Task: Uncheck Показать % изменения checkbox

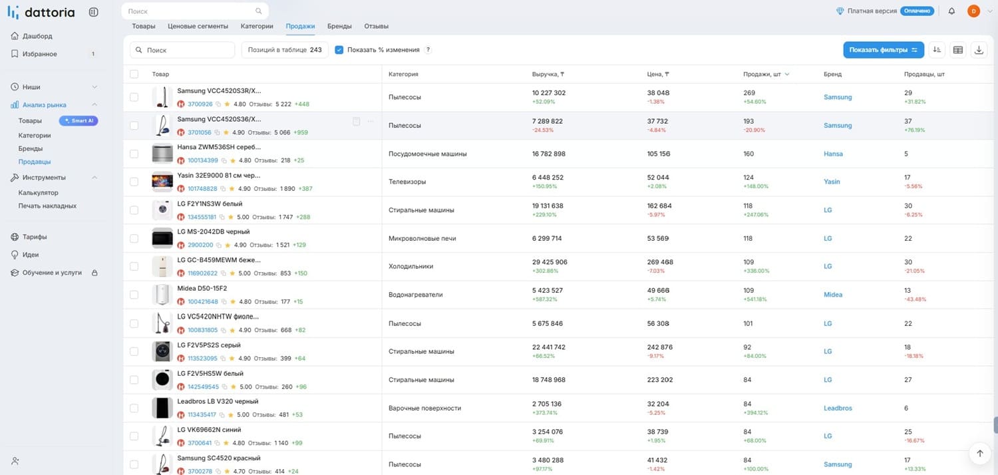Action: click(x=339, y=50)
